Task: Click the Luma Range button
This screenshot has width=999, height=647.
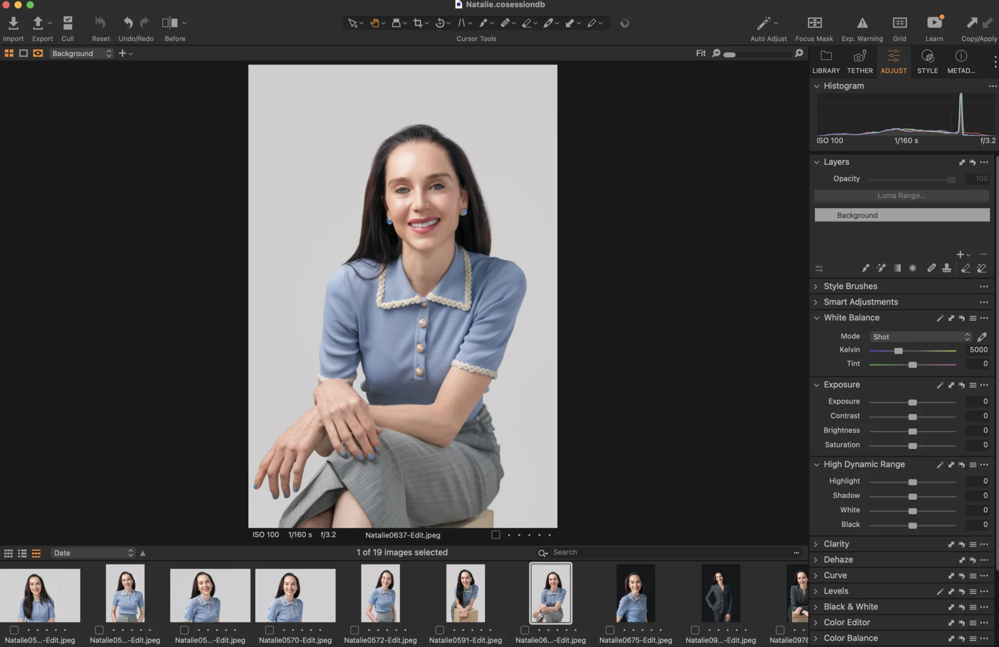Action: (901, 196)
